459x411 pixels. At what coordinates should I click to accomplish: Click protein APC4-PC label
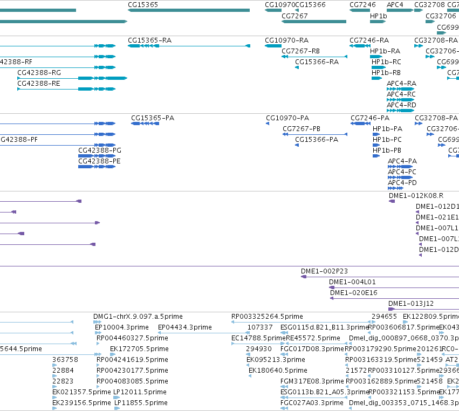[402, 172]
